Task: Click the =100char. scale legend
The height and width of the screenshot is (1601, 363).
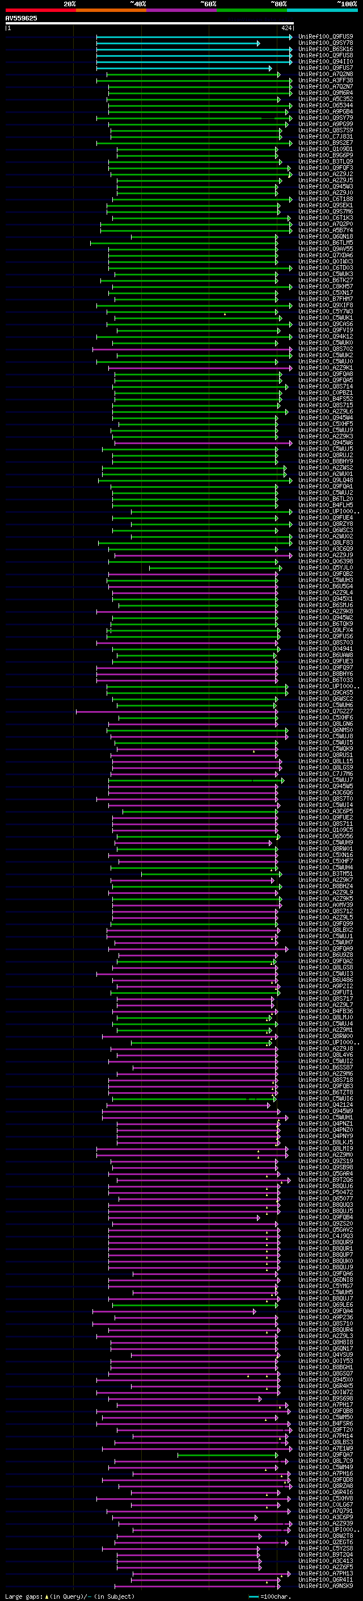Action: (270, 1596)
